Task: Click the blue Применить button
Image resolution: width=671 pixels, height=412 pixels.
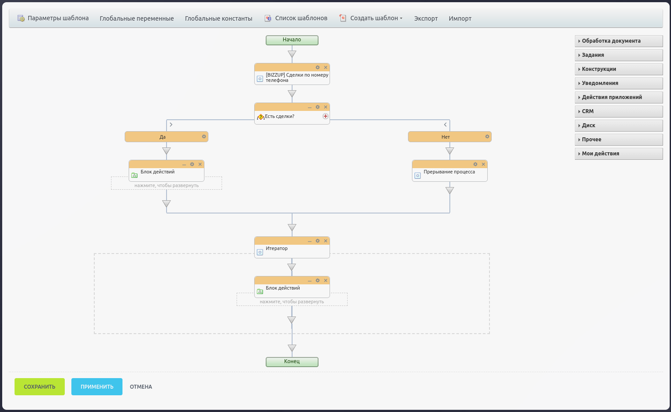Action: click(x=97, y=386)
